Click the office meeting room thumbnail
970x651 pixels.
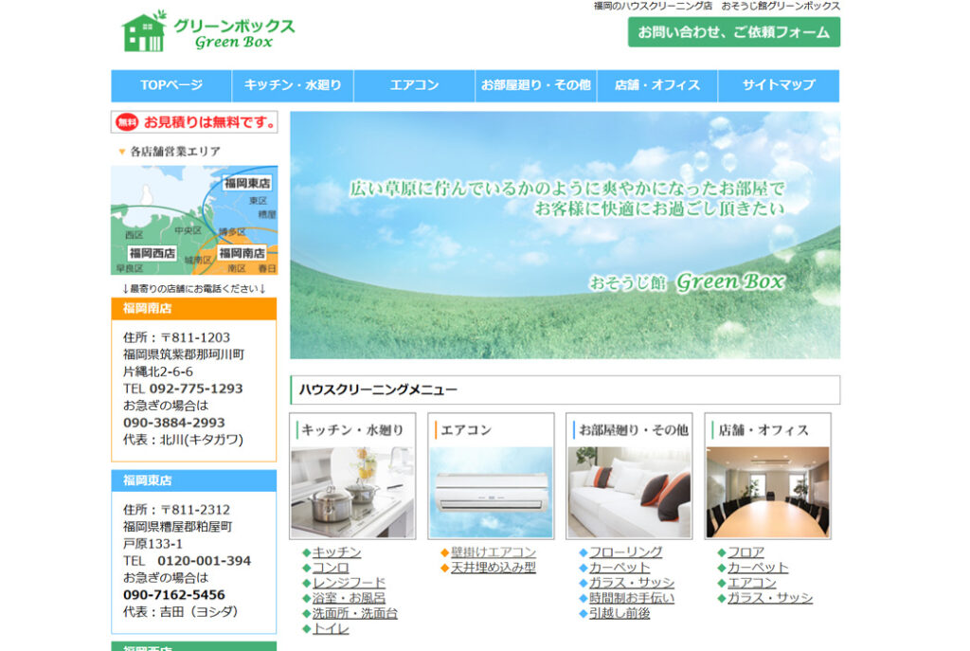pyautogui.click(x=767, y=492)
